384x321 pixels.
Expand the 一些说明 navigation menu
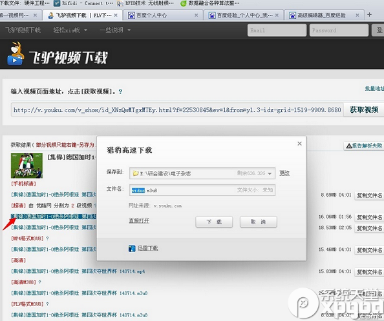click(115, 30)
